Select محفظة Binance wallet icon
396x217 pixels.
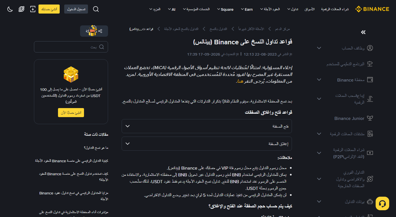coord(370,80)
